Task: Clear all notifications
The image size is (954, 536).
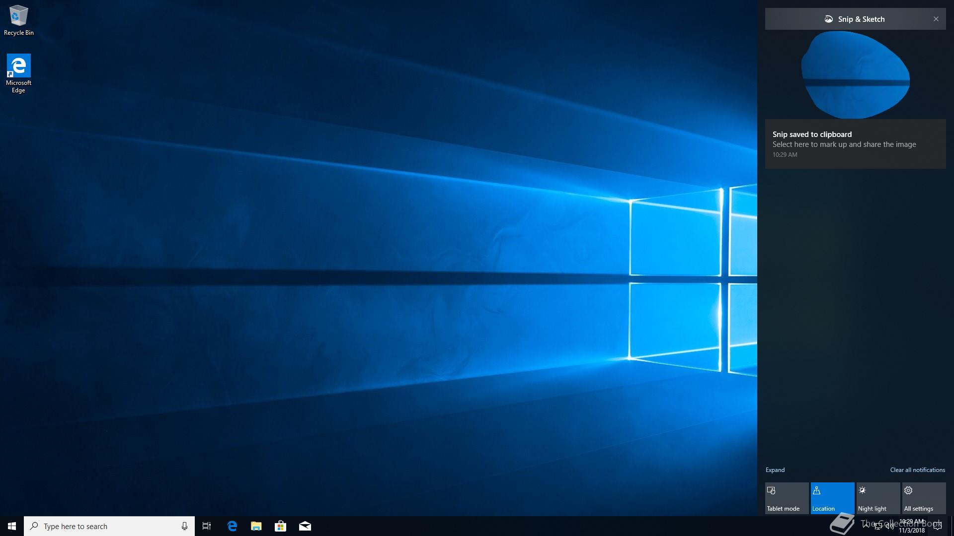Action: (x=918, y=470)
